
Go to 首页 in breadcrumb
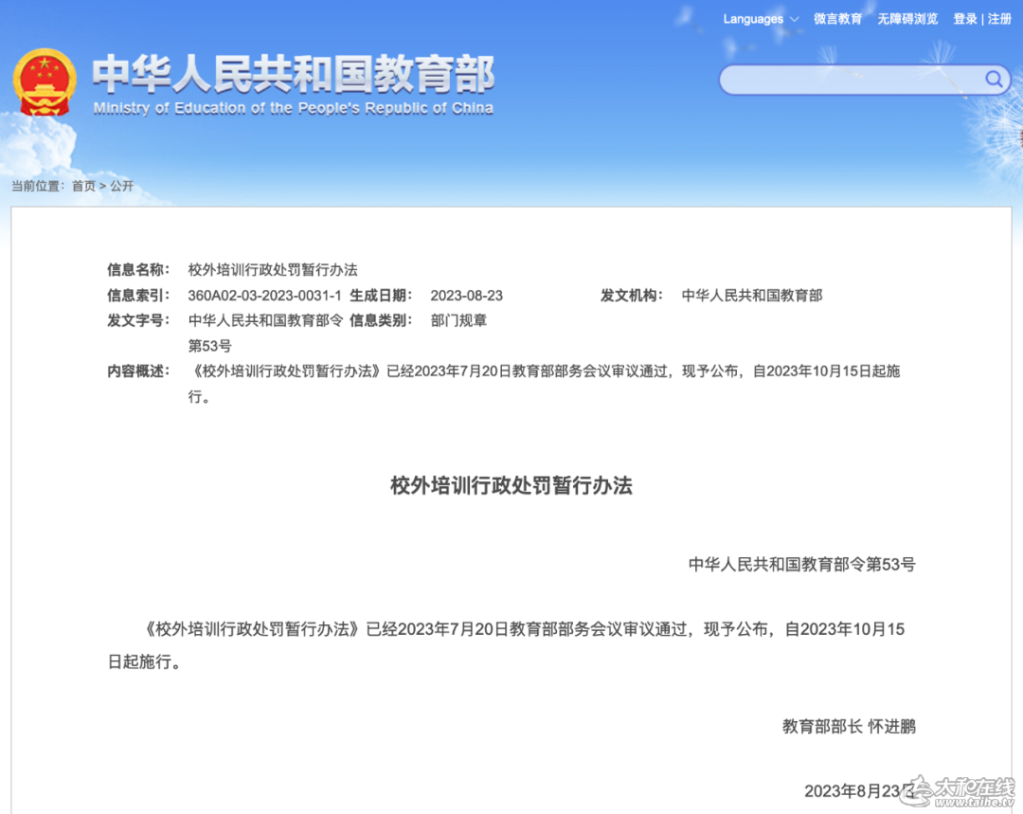coord(83,186)
